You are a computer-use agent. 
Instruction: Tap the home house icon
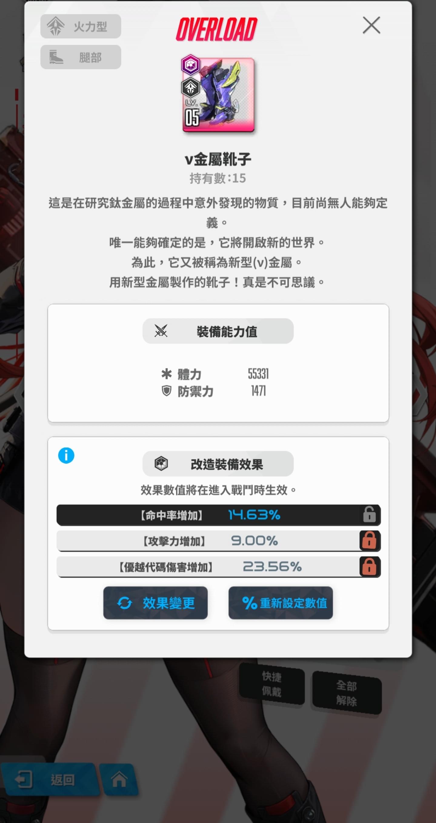pos(119,780)
